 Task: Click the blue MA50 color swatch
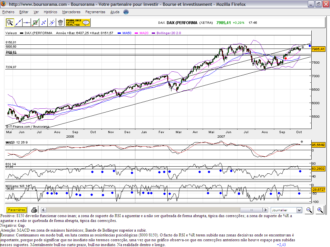point(119,33)
